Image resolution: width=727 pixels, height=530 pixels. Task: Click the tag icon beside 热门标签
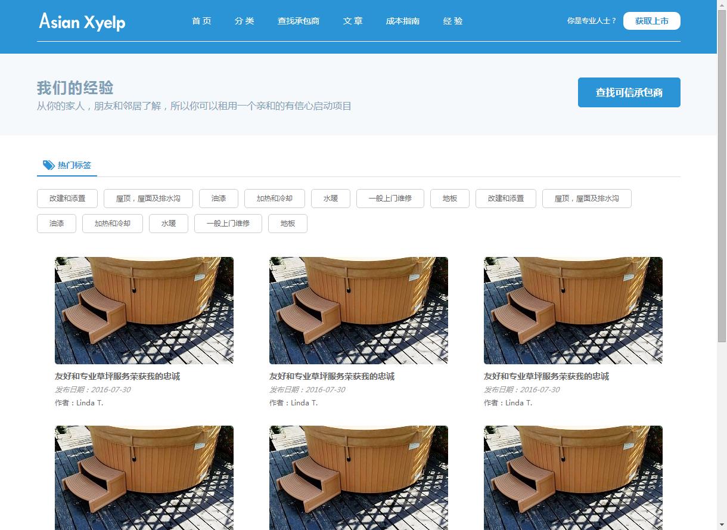coord(48,165)
